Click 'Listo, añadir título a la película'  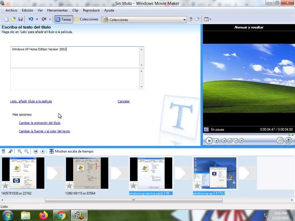(31, 101)
